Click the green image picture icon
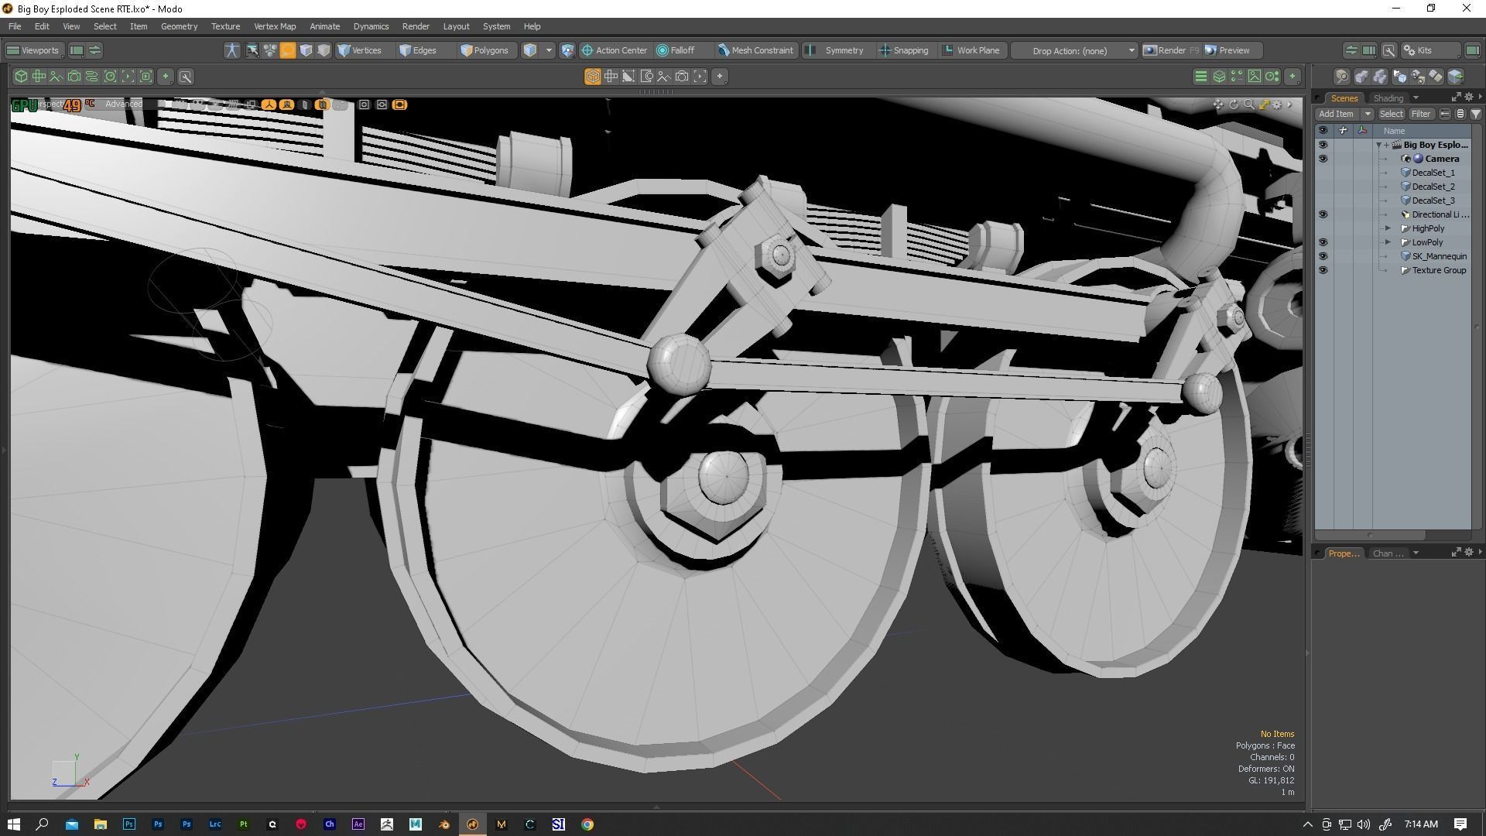Image resolution: width=1486 pixels, height=836 pixels. [1254, 77]
